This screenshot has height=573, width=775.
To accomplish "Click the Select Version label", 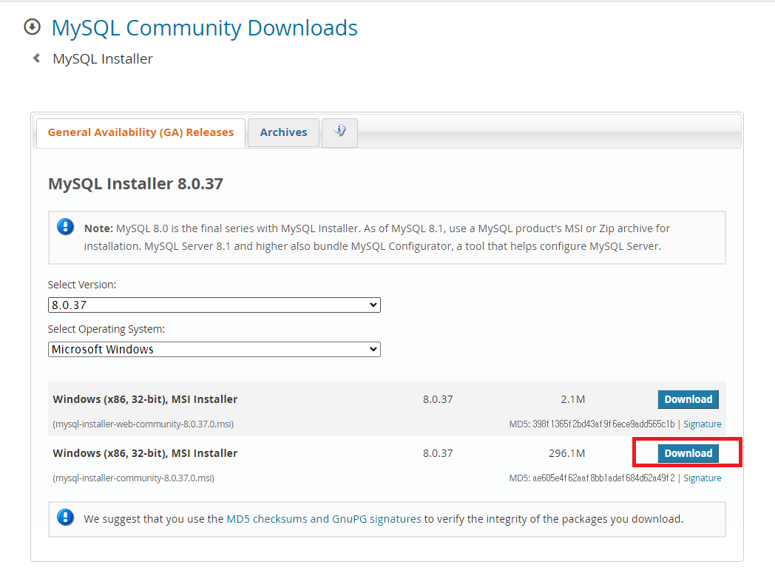I will 82,285.
